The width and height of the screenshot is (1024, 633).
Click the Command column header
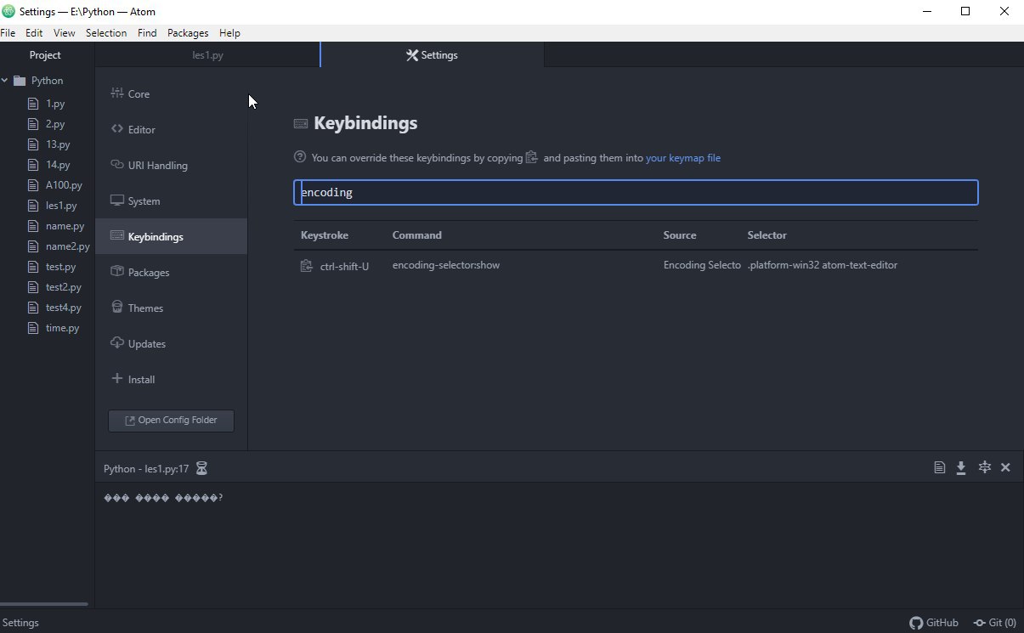417,235
